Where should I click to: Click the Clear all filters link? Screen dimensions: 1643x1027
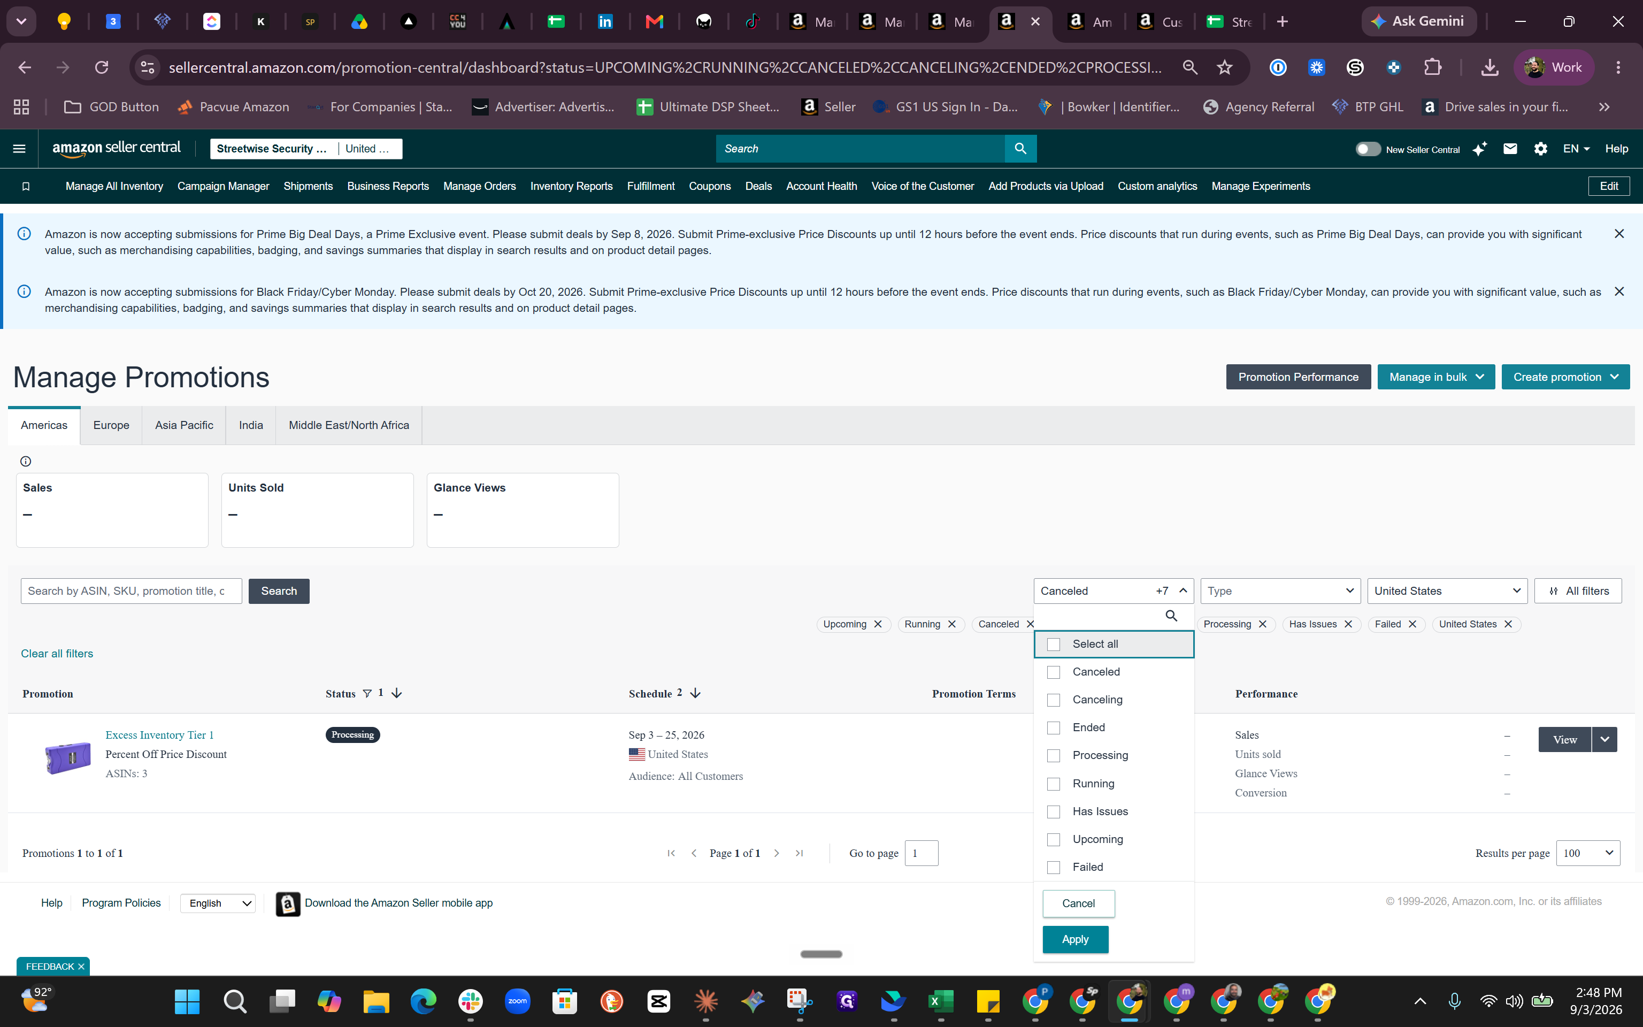coord(57,654)
